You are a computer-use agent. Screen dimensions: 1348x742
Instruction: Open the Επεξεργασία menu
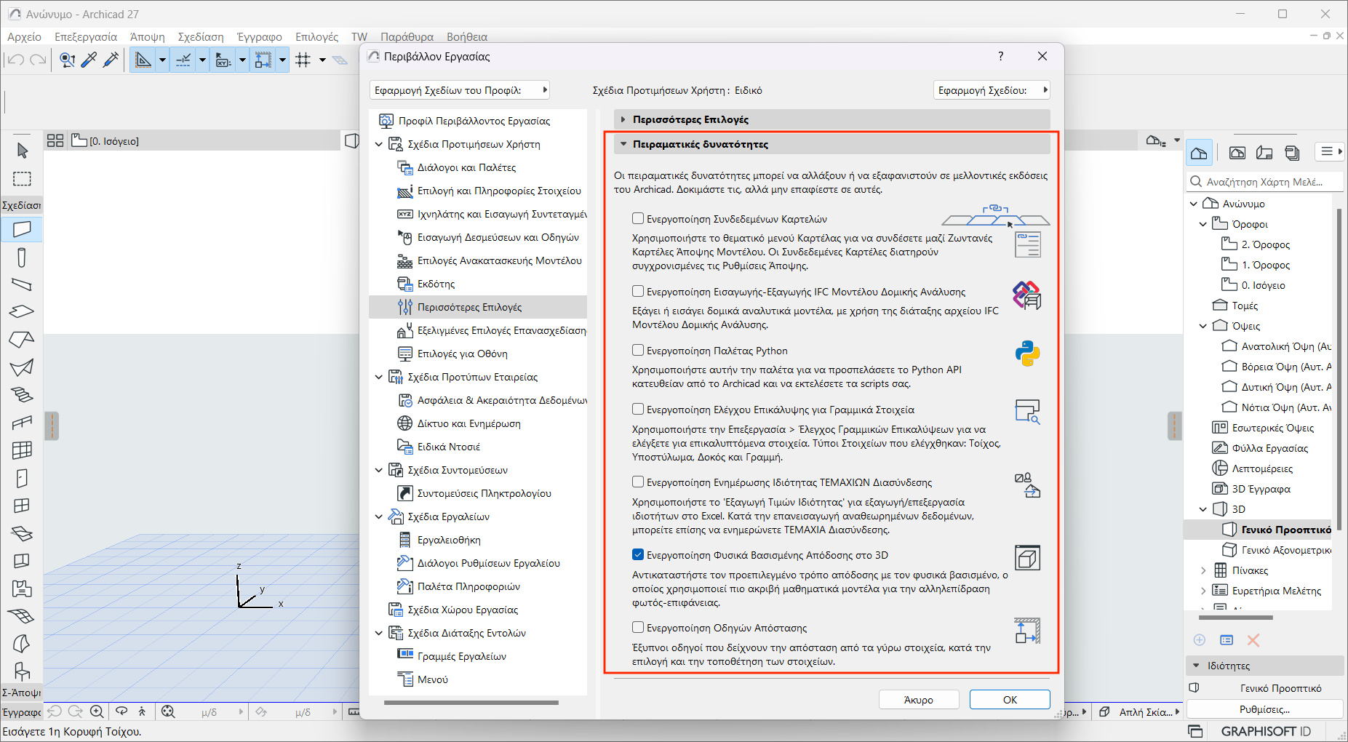point(86,36)
